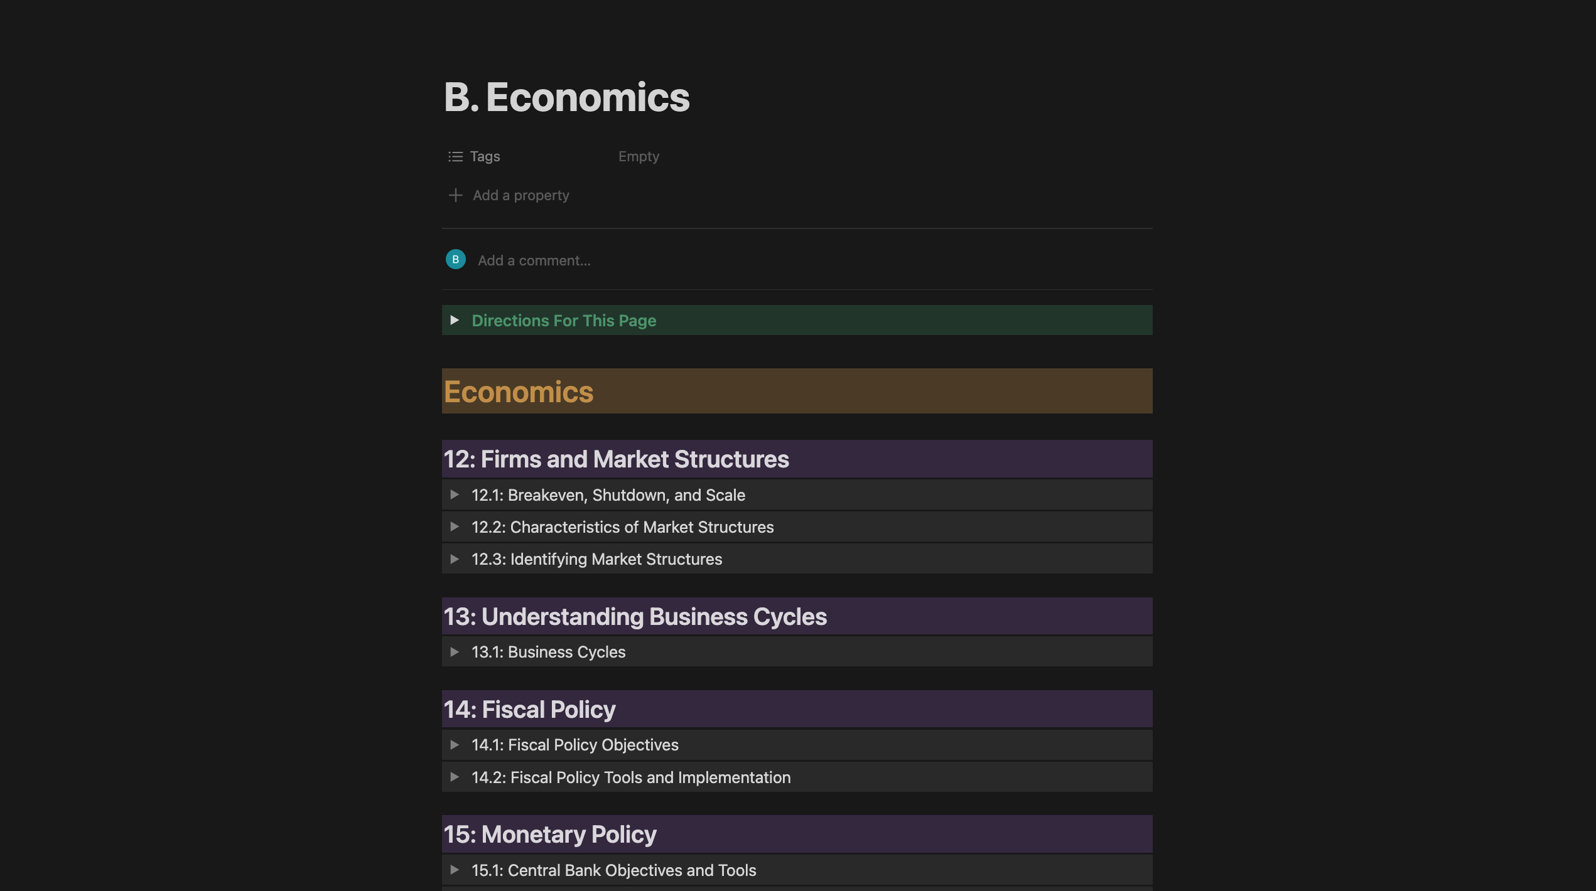The width and height of the screenshot is (1596, 891).
Task: Click the orange Economics heading block
Action: point(518,392)
